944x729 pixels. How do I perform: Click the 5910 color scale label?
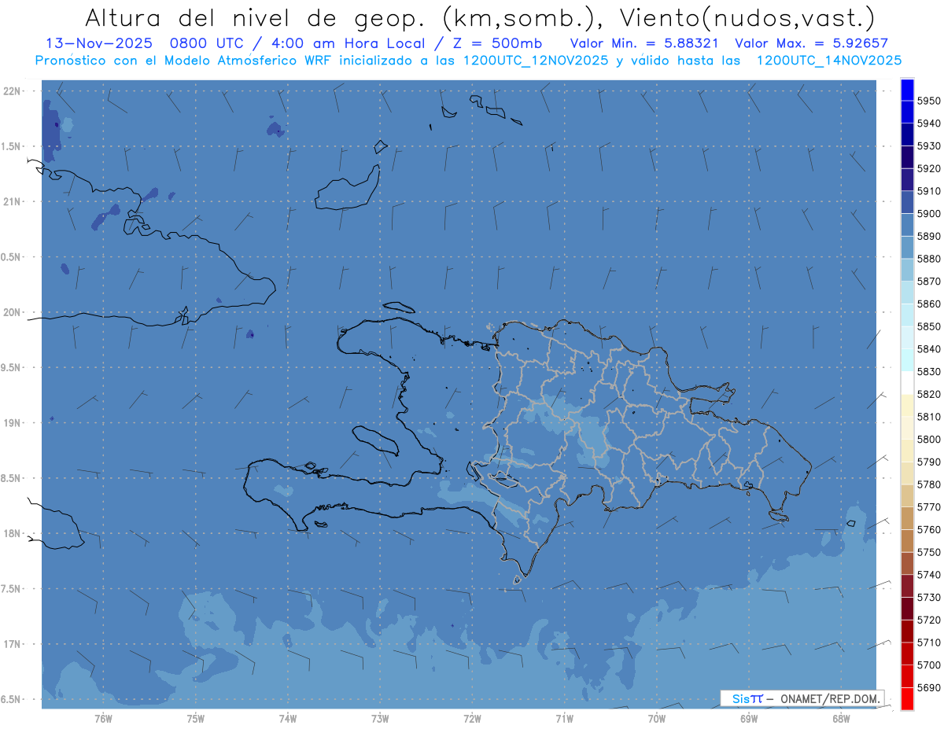(928, 191)
